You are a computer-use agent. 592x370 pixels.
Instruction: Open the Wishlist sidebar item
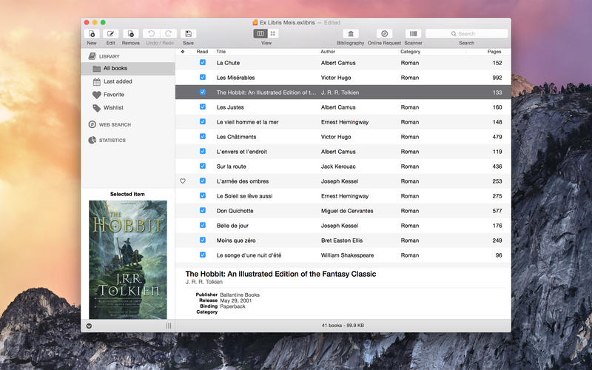113,108
